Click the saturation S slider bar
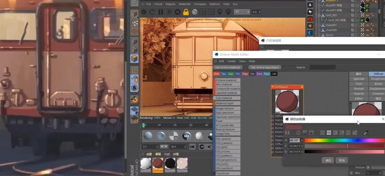 click(x=344, y=146)
